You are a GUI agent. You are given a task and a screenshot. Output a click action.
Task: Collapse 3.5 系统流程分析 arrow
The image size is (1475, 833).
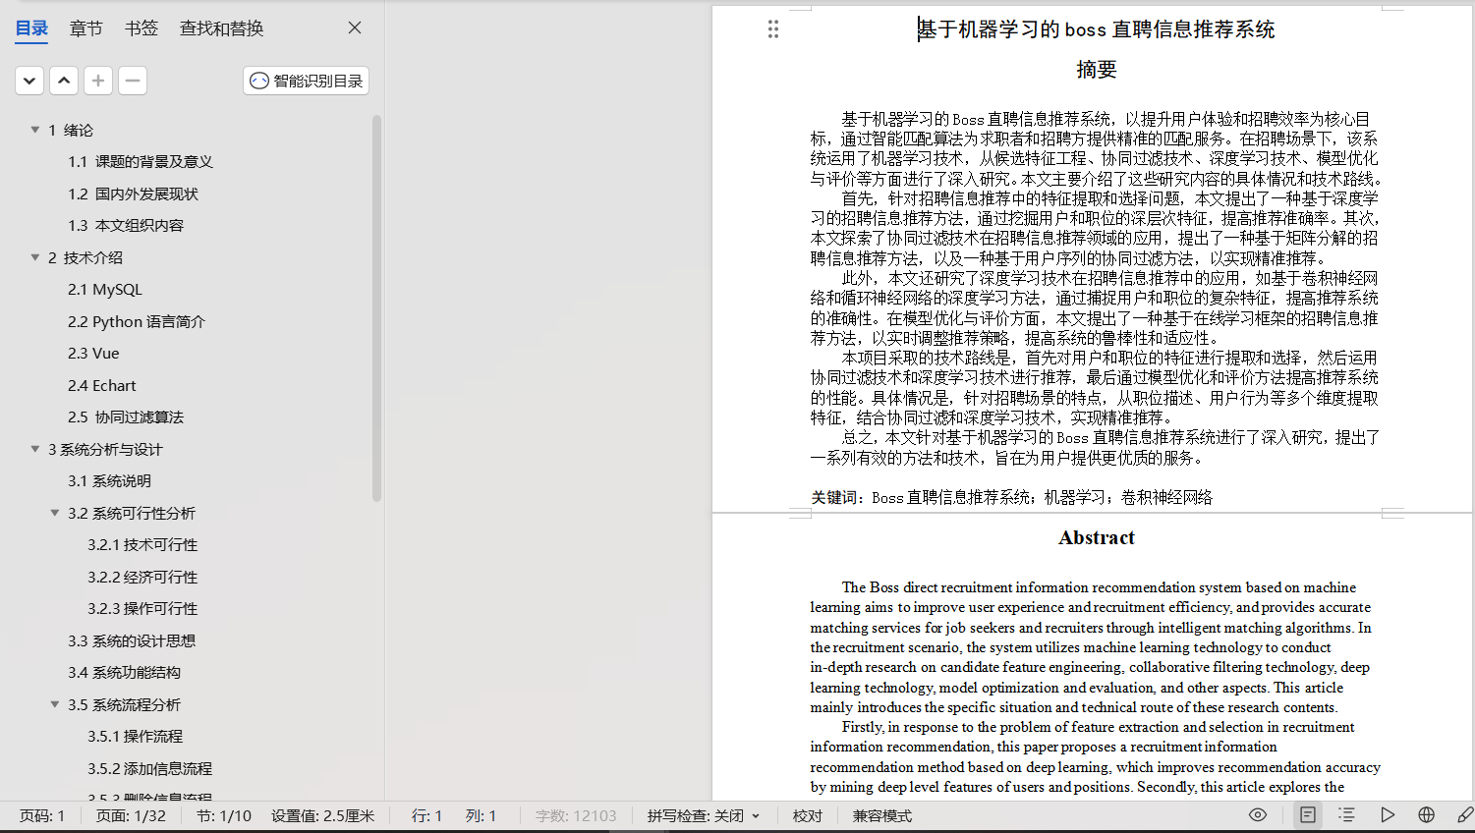tap(55, 704)
